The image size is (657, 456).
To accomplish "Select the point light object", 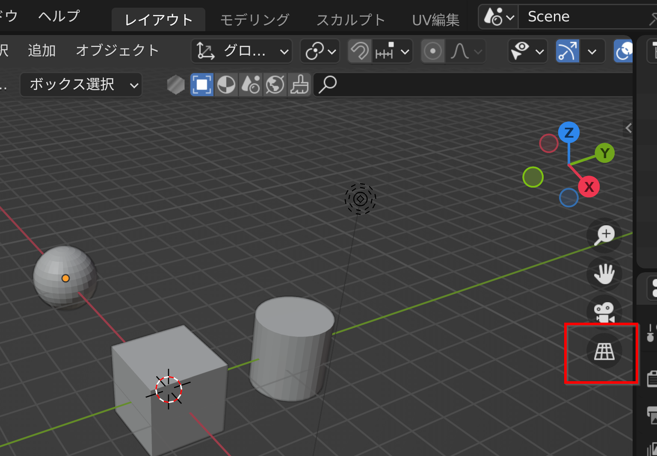I will [360, 199].
